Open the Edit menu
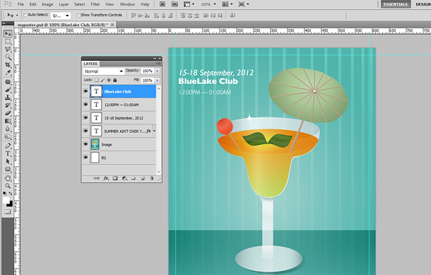Screen dimensions: 431x275 coord(33,4)
